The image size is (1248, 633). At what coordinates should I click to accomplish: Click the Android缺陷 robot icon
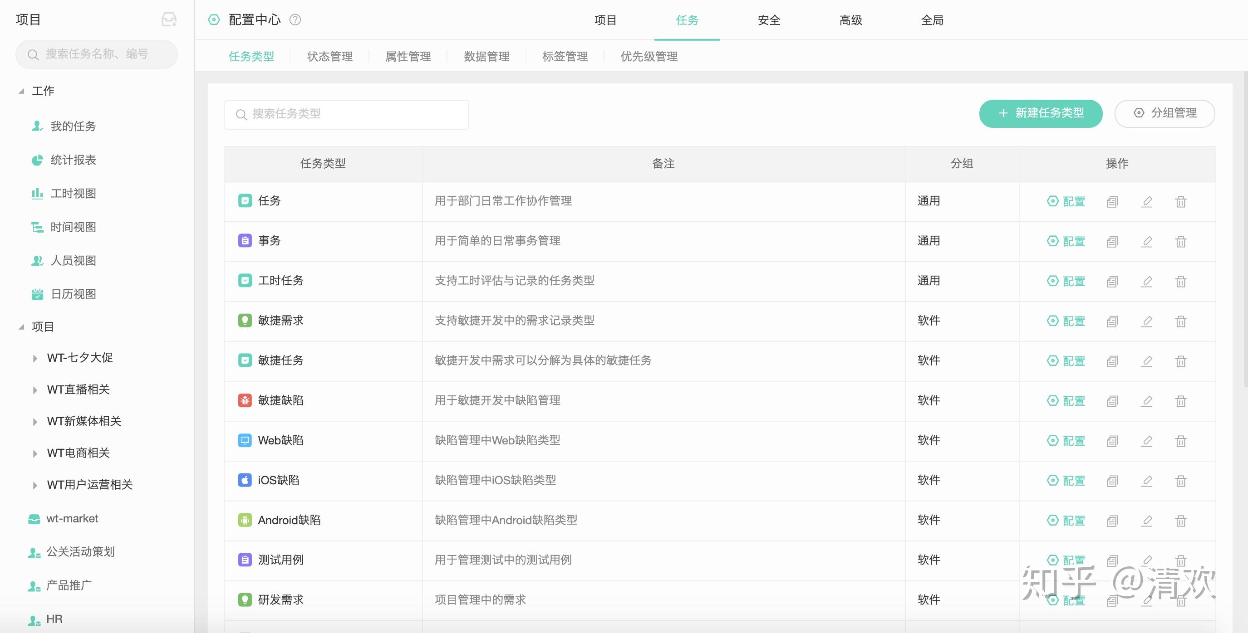click(245, 520)
